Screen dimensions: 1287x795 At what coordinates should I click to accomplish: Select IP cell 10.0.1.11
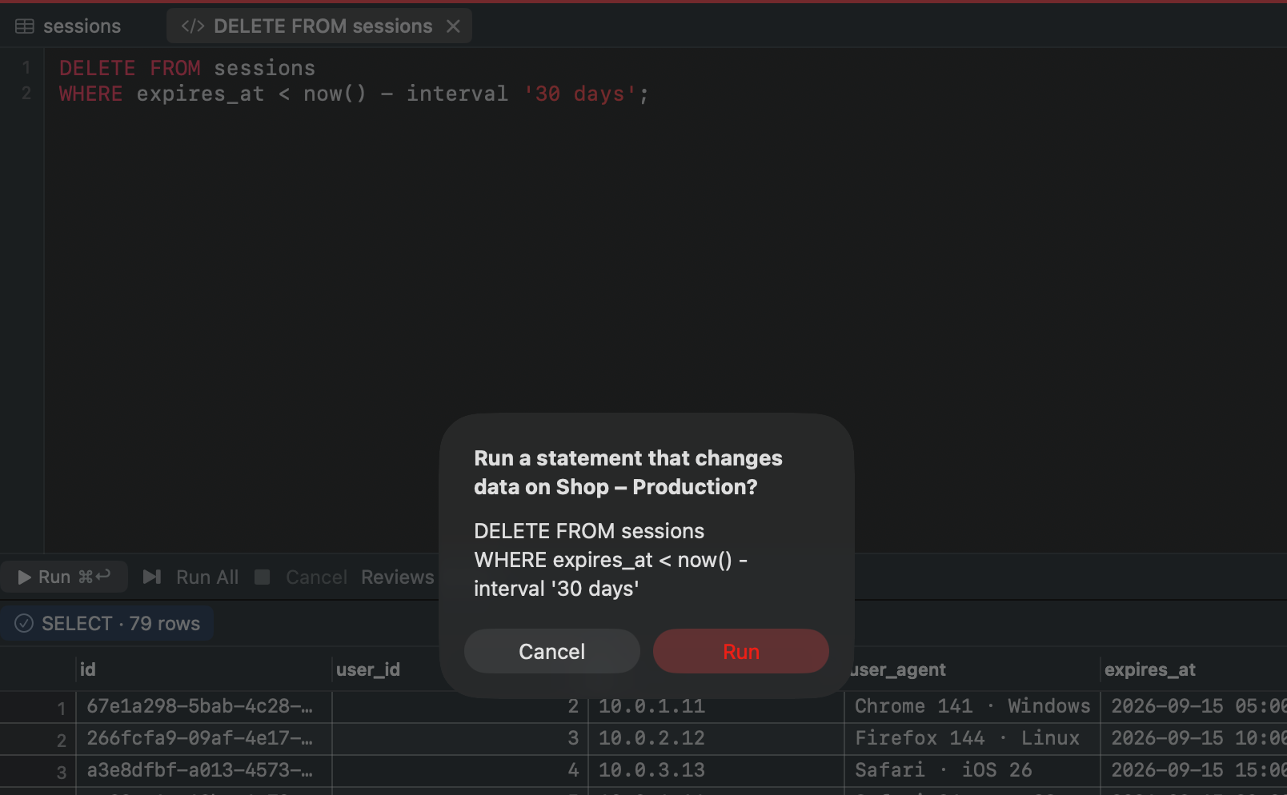(716, 706)
